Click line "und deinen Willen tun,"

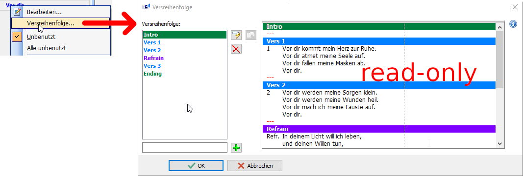coord(313,144)
